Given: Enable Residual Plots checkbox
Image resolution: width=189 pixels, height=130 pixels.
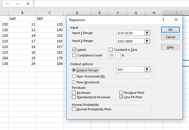Looking at the screenshot, I should [x=121, y=92].
